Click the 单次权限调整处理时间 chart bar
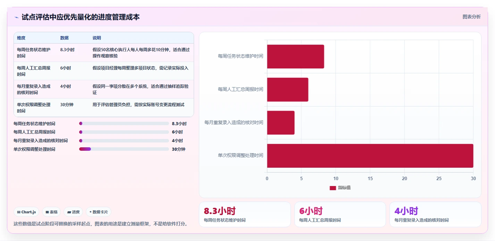 (x=370, y=156)
